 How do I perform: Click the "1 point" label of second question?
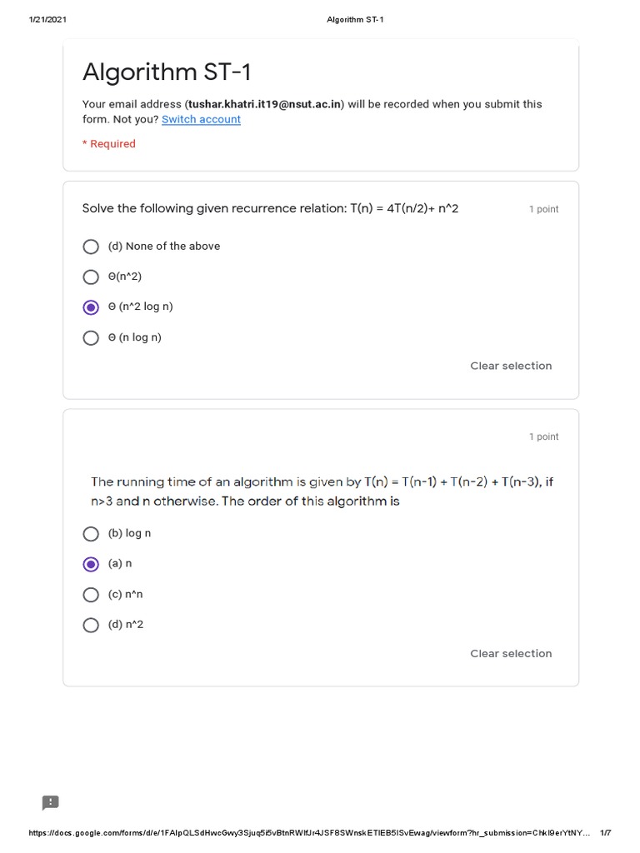click(543, 436)
